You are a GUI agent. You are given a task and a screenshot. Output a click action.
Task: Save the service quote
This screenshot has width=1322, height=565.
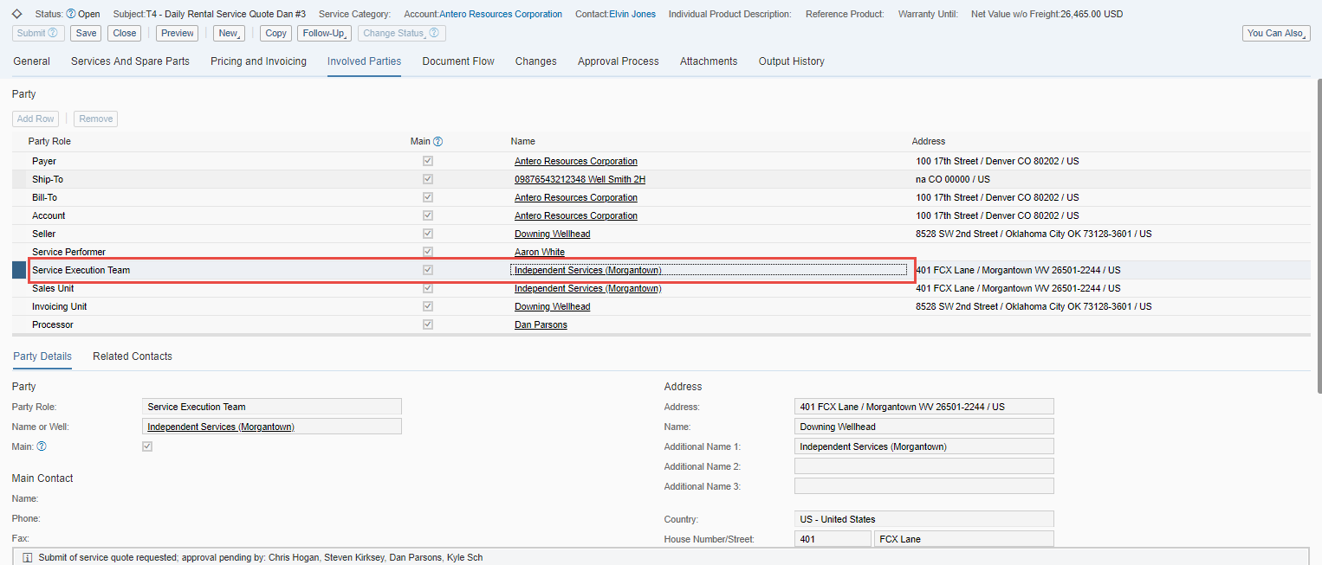pos(86,33)
